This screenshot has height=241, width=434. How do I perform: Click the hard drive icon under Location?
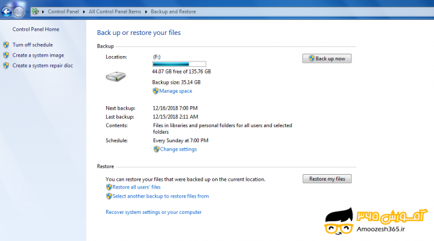pos(116,77)
